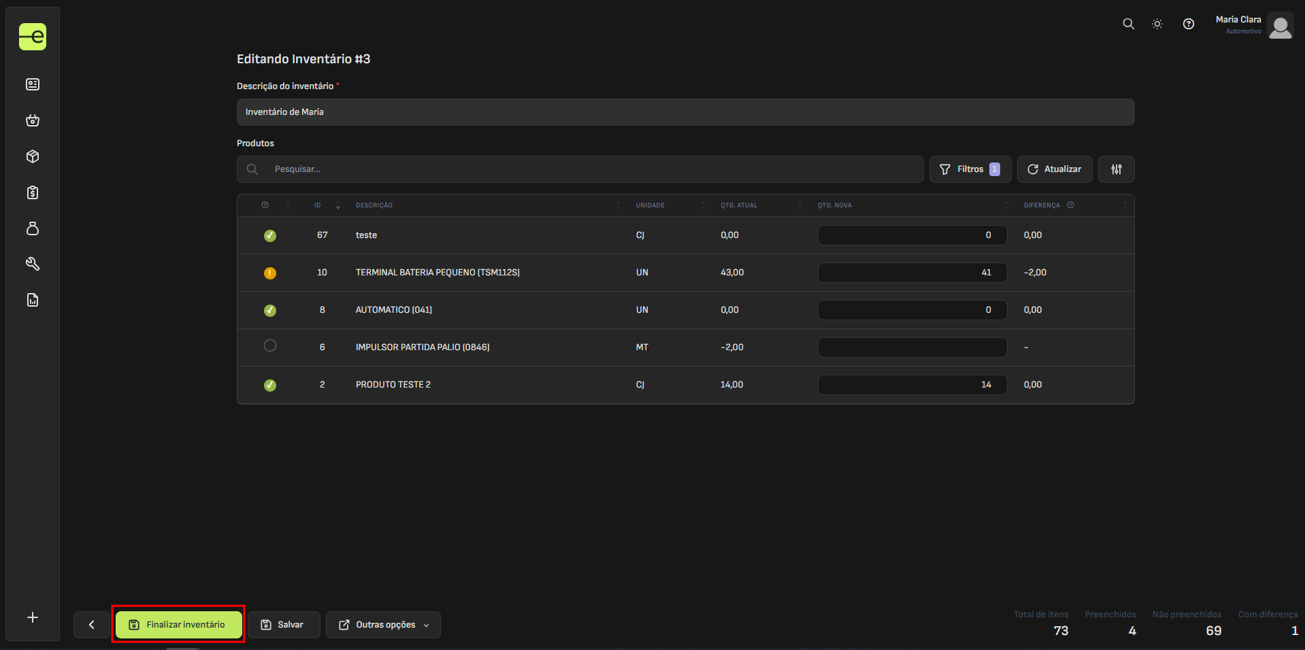The image size is (1305, 650).
Task: Click the Pesquisar product search field
Action: pyautogui.click(x=592, y=169)
